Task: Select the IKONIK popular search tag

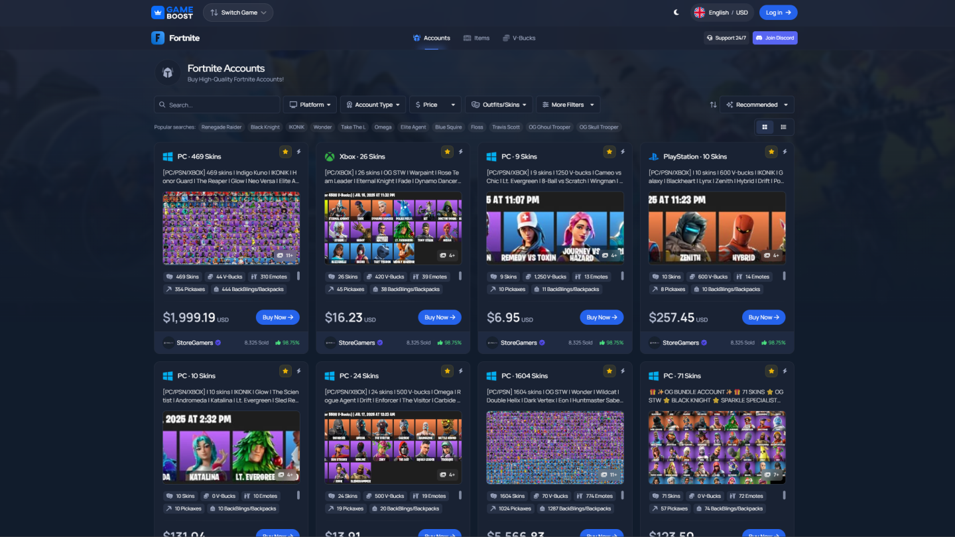Action: click(296, 127)
